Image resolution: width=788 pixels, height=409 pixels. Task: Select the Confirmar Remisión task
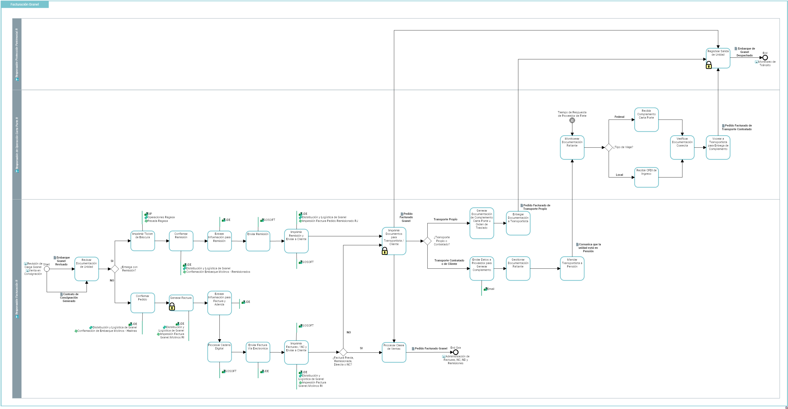tap(181, 241)
